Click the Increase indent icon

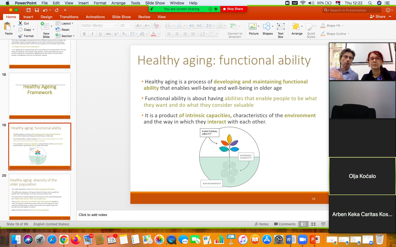point(200,26)
